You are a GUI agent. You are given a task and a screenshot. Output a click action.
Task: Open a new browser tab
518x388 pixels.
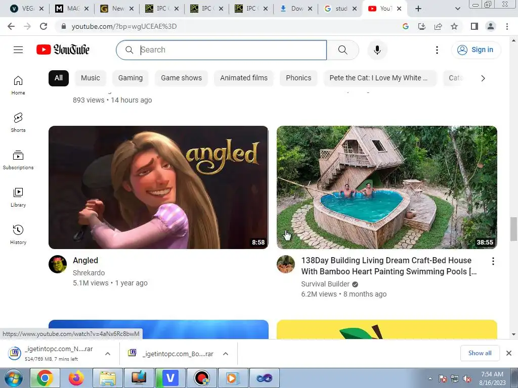pos(418,9)
